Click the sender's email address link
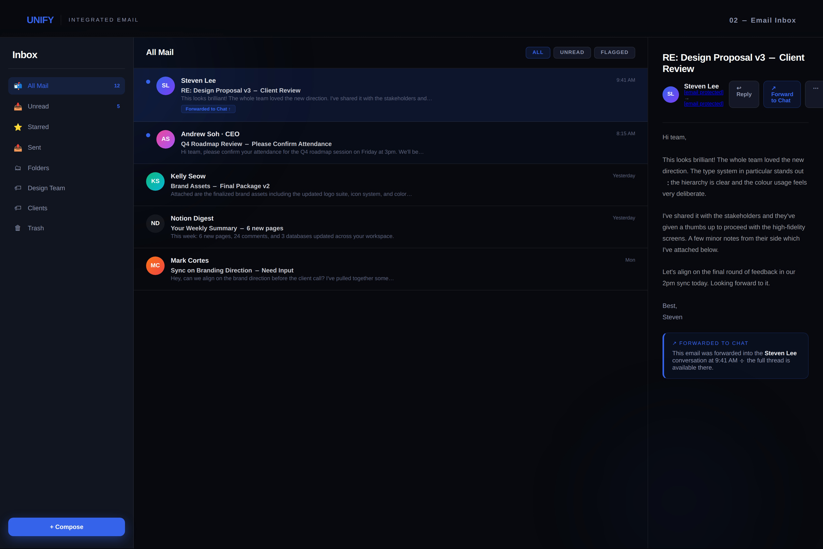The image size is (823, 549). [x=703, y=93]
